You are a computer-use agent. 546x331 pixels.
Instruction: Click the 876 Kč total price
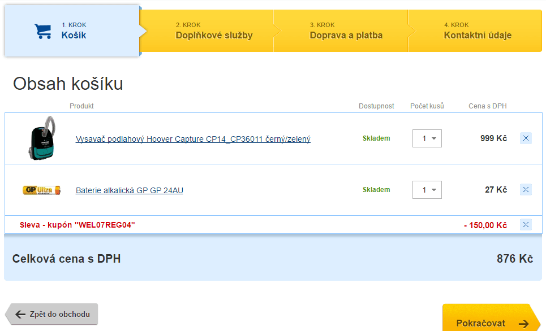point(515,259)
